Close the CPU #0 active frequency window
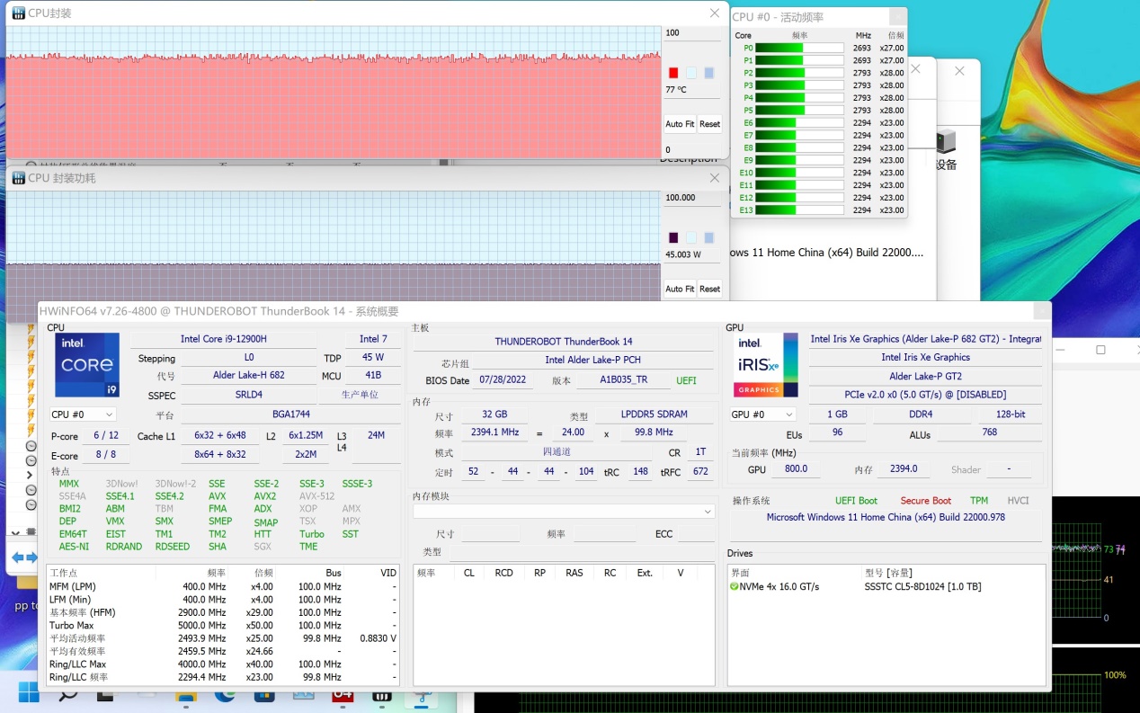The height and width of the screenshot is (713, 1140). 897,17
